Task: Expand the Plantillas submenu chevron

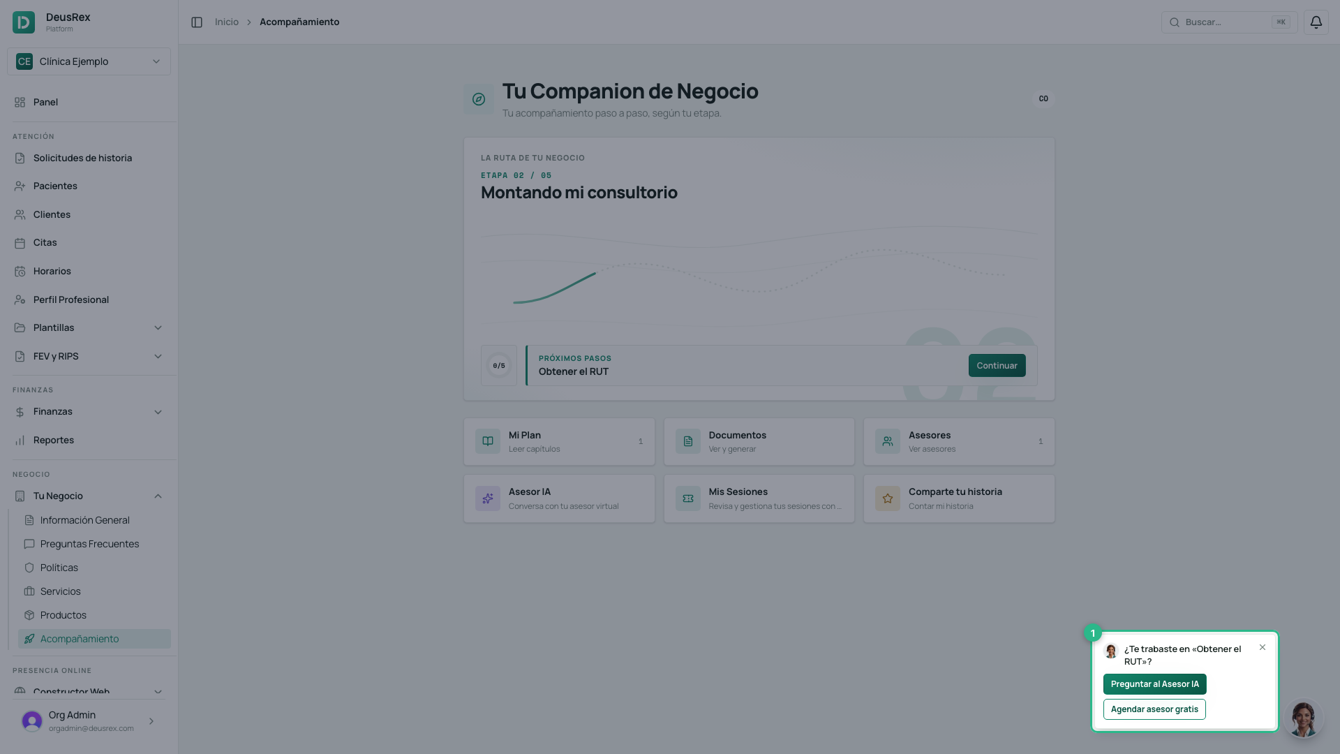Action: coord(158,328)
